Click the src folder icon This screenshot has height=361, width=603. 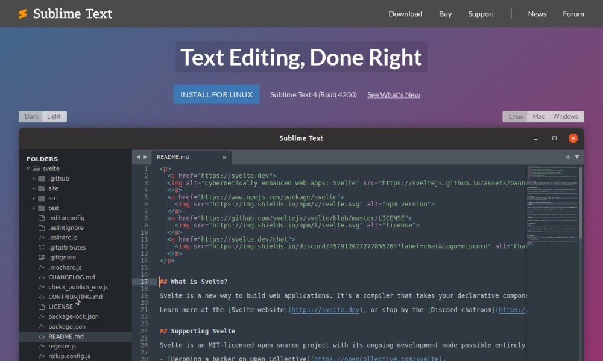pos(42,199)
